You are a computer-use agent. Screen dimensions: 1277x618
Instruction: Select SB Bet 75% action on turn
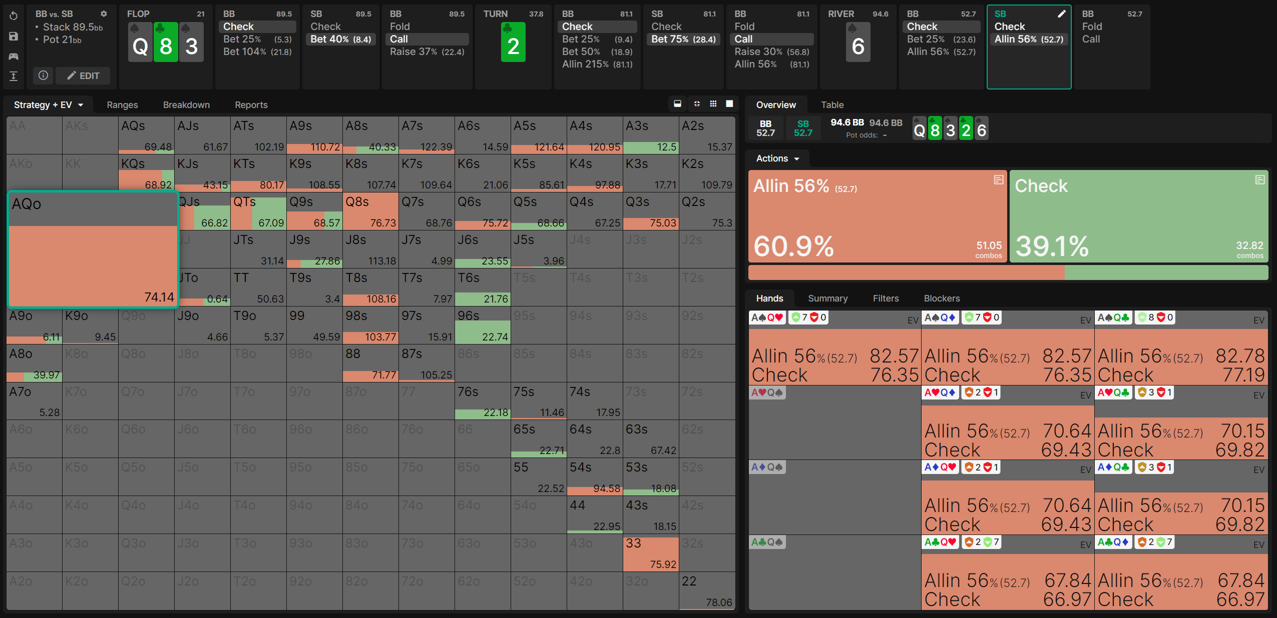683,39
